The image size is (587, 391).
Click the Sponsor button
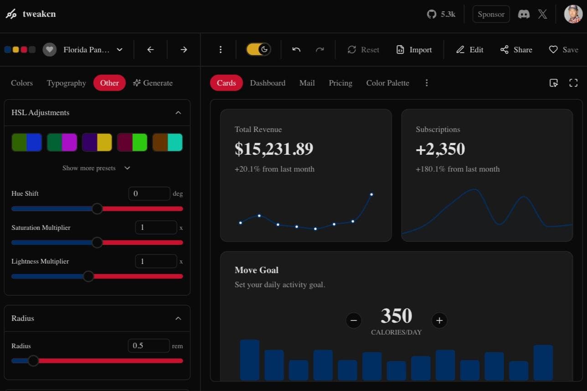pyautogui.click(x=491, y=14)
